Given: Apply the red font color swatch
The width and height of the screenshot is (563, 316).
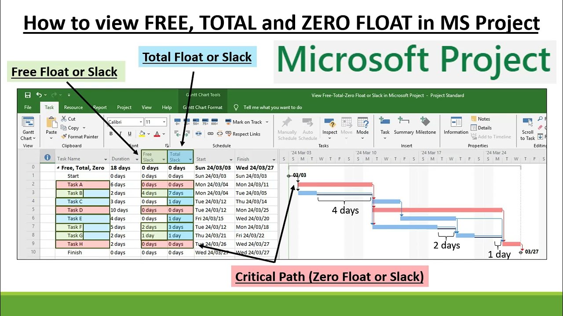Looking at the screenshot, I should pos(157,134).
